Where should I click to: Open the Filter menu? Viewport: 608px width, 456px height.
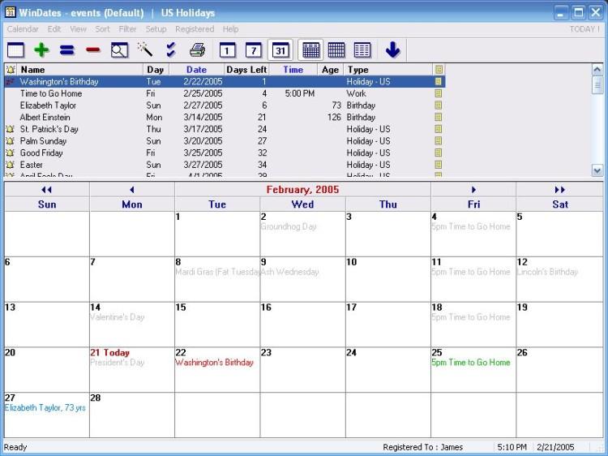pos(127,29)
